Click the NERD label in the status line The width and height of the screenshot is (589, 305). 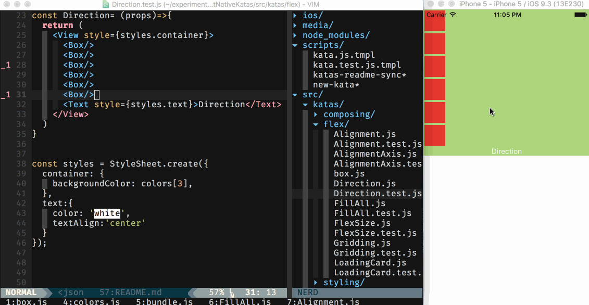coord(308,292)
